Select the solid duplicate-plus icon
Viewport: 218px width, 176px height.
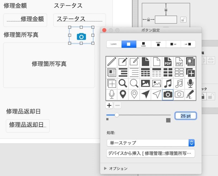(190, 73)
